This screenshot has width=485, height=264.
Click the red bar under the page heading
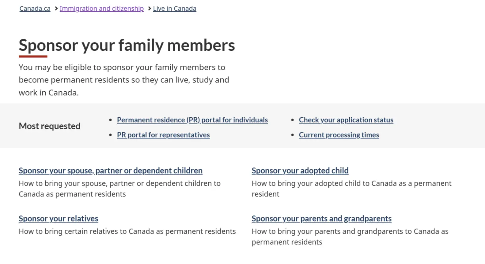click(x=33, y=57)
